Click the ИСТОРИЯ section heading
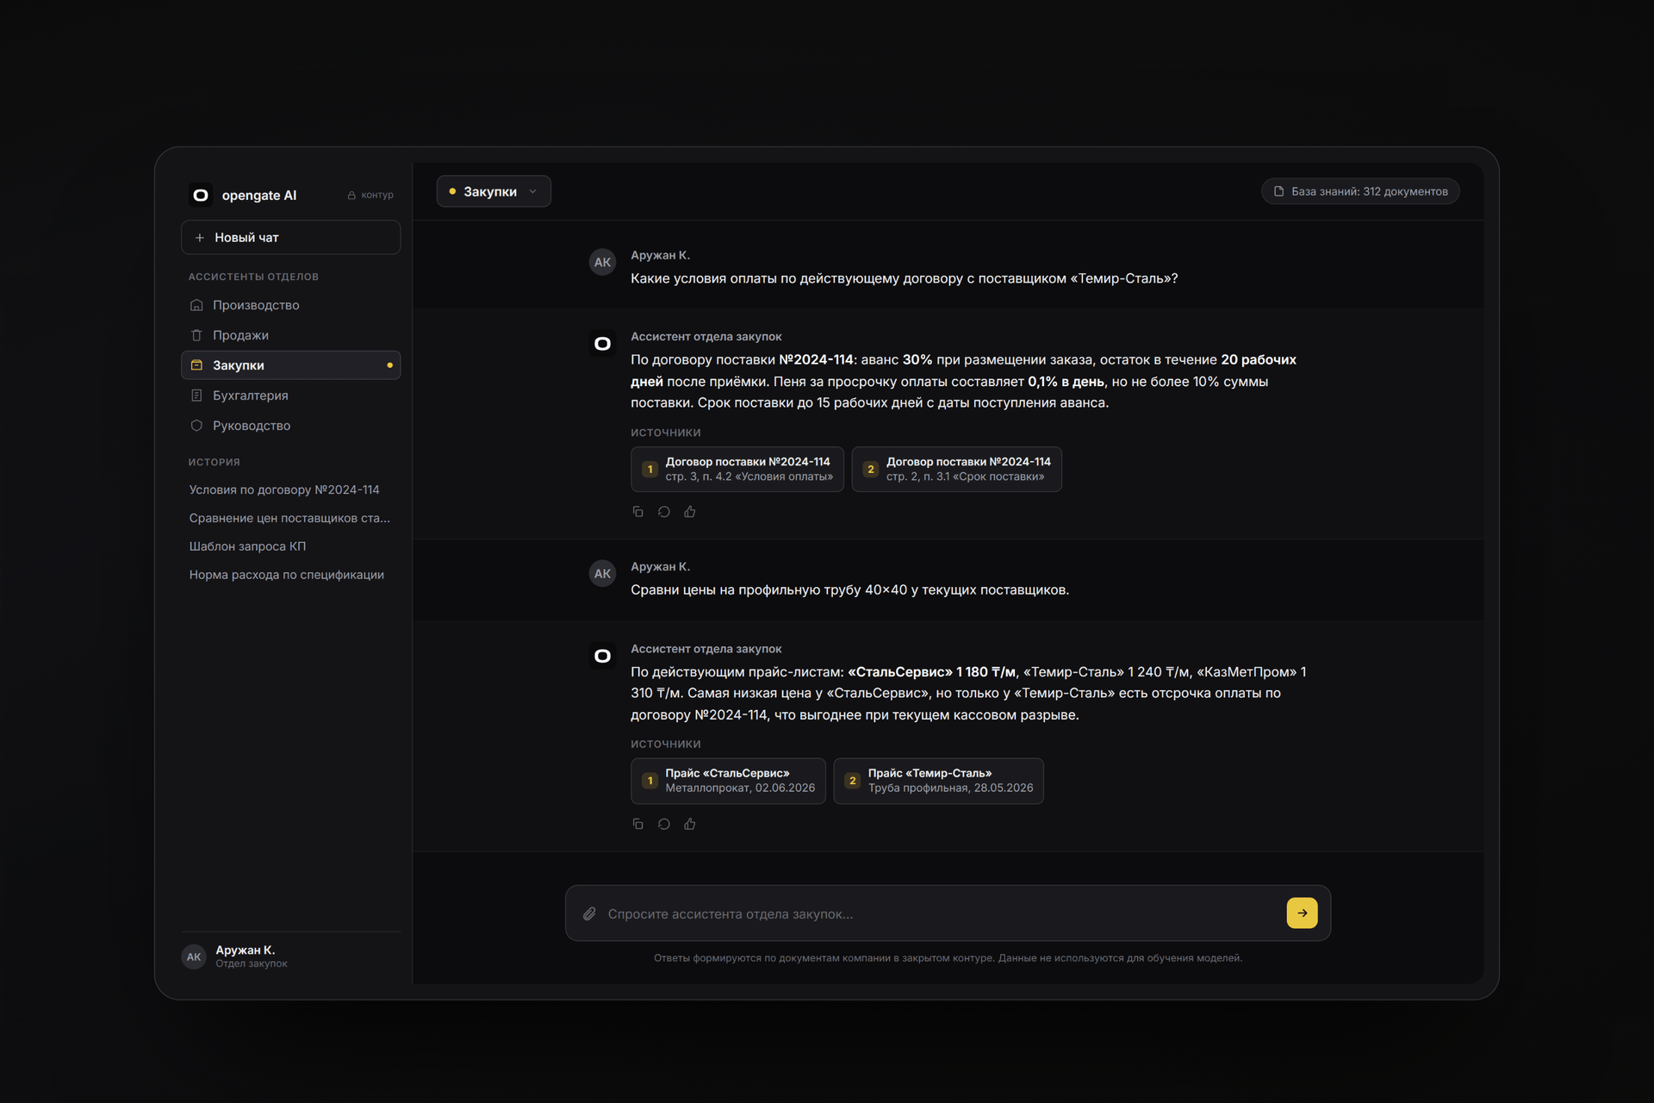Viewport: 1654px width, 1103px height. coord(215,462)
